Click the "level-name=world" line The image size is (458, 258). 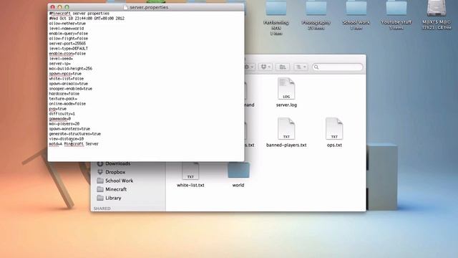(67, 29)
